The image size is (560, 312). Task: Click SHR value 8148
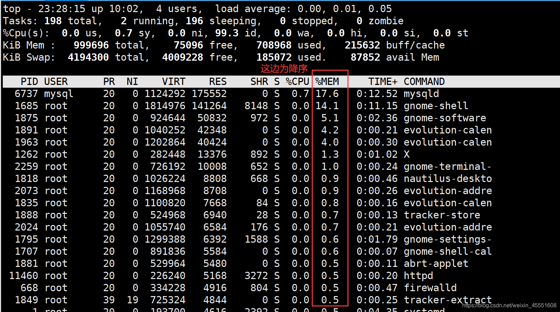(x=256, y=106)
